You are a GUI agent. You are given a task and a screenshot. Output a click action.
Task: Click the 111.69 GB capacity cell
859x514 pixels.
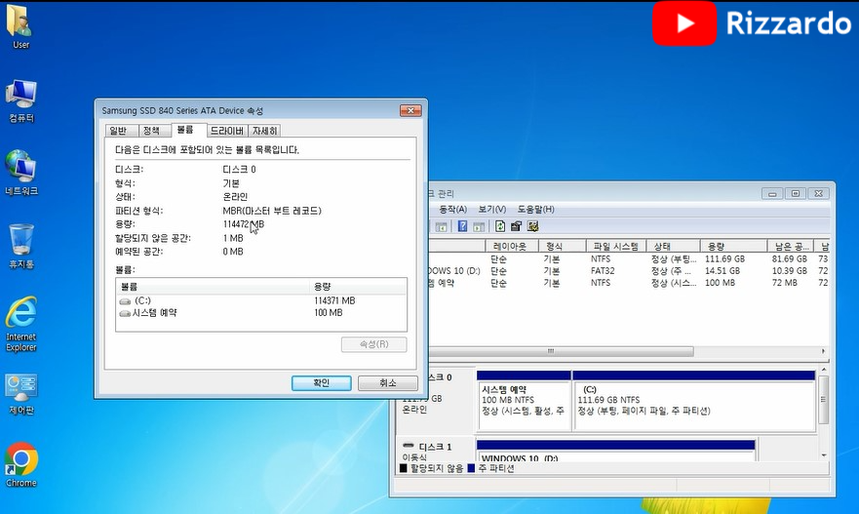[x=724, y=258]
